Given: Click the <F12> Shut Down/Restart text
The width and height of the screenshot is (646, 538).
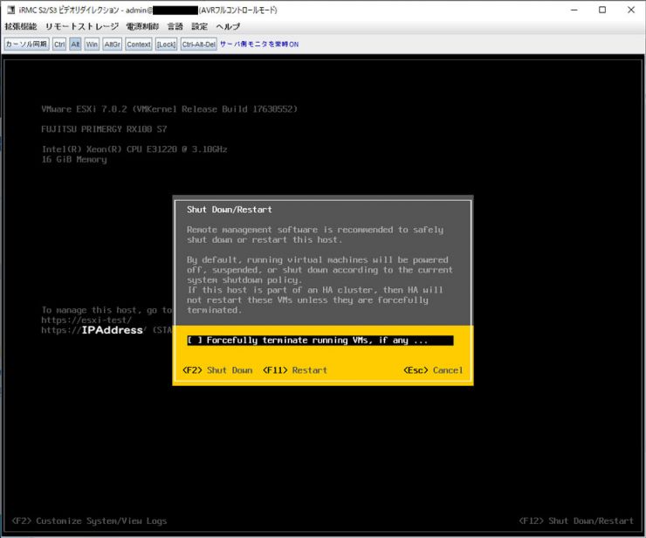Looking at the screenshot, I should click(x=576, y=521).
